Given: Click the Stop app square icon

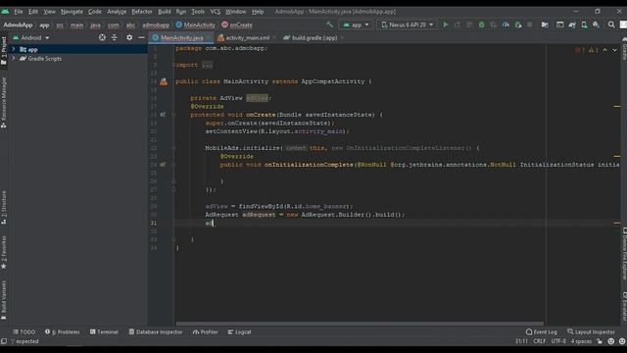Looking at the screenshot, I should coord(530,25).
